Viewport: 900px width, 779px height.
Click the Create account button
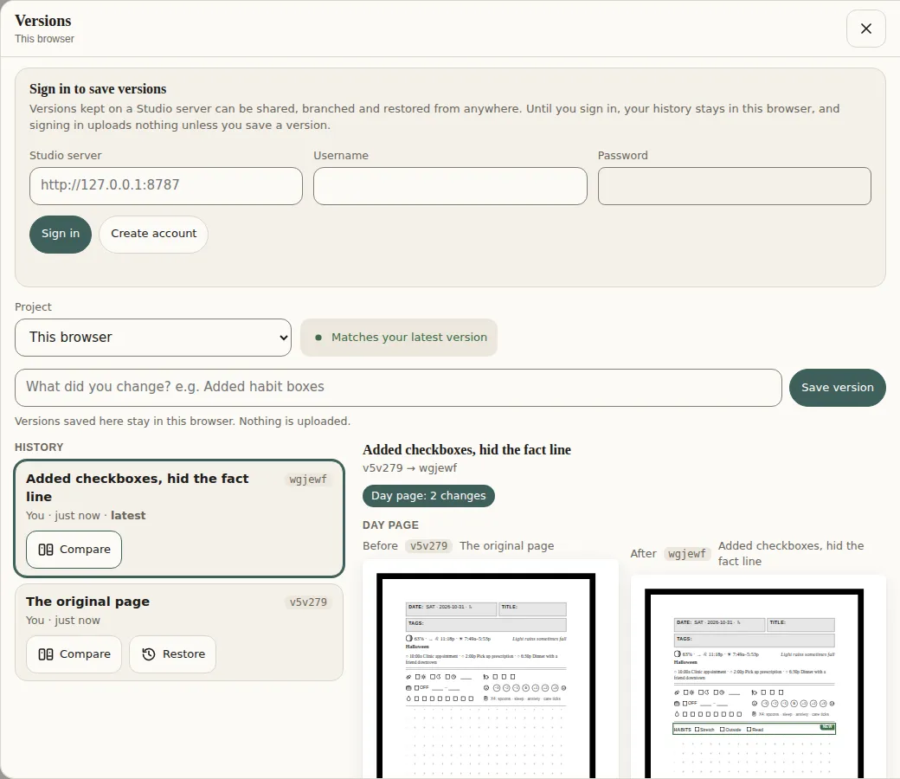(153, 235)
